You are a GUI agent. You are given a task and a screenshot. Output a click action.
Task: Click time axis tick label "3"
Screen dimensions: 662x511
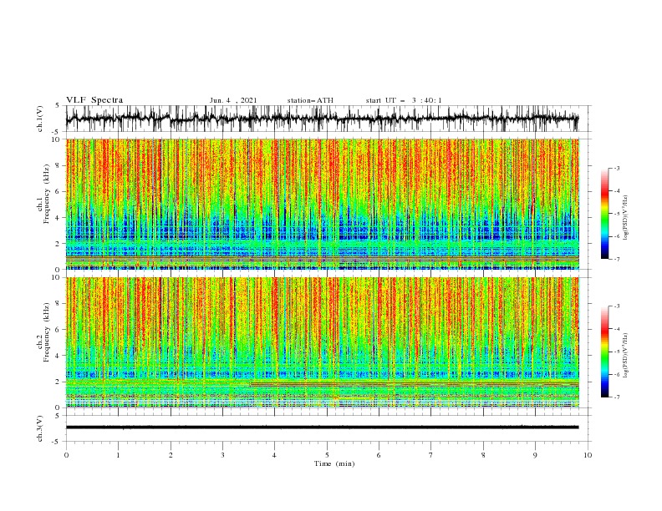click(222, 455)
